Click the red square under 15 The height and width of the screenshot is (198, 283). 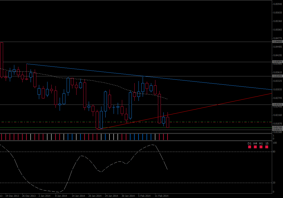pos(267,147)
